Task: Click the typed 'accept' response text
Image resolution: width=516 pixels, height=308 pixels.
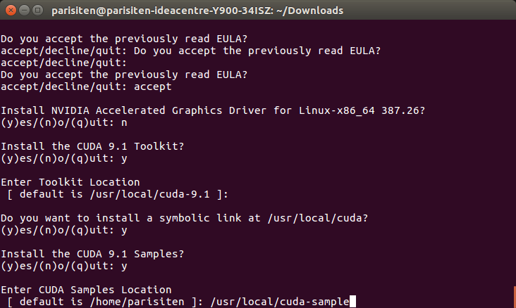Action: pyautogui.click(x=153, y=86)
